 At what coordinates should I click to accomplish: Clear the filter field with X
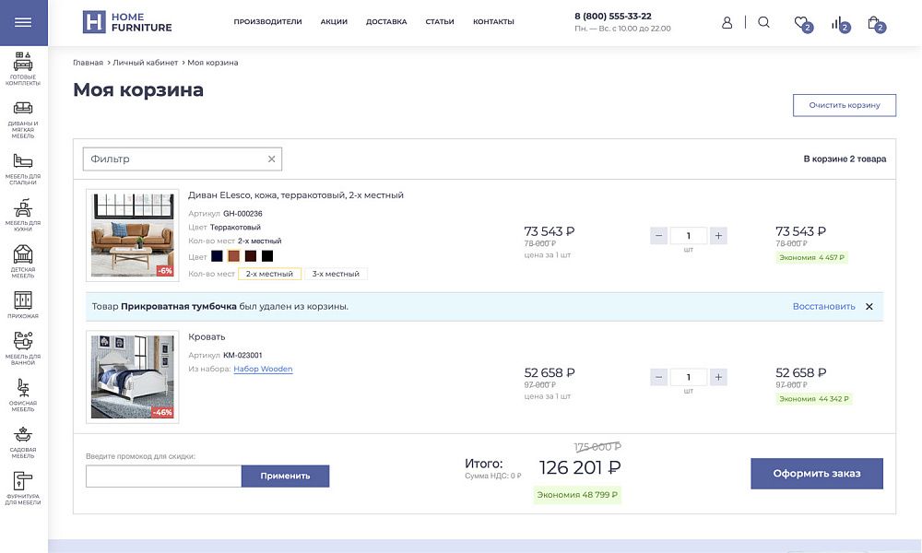[x=271, y=159]
